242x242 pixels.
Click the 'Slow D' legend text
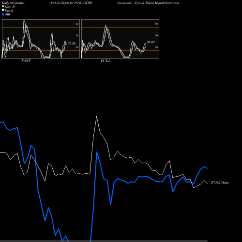pyautogui.click(x=10, y=7)
